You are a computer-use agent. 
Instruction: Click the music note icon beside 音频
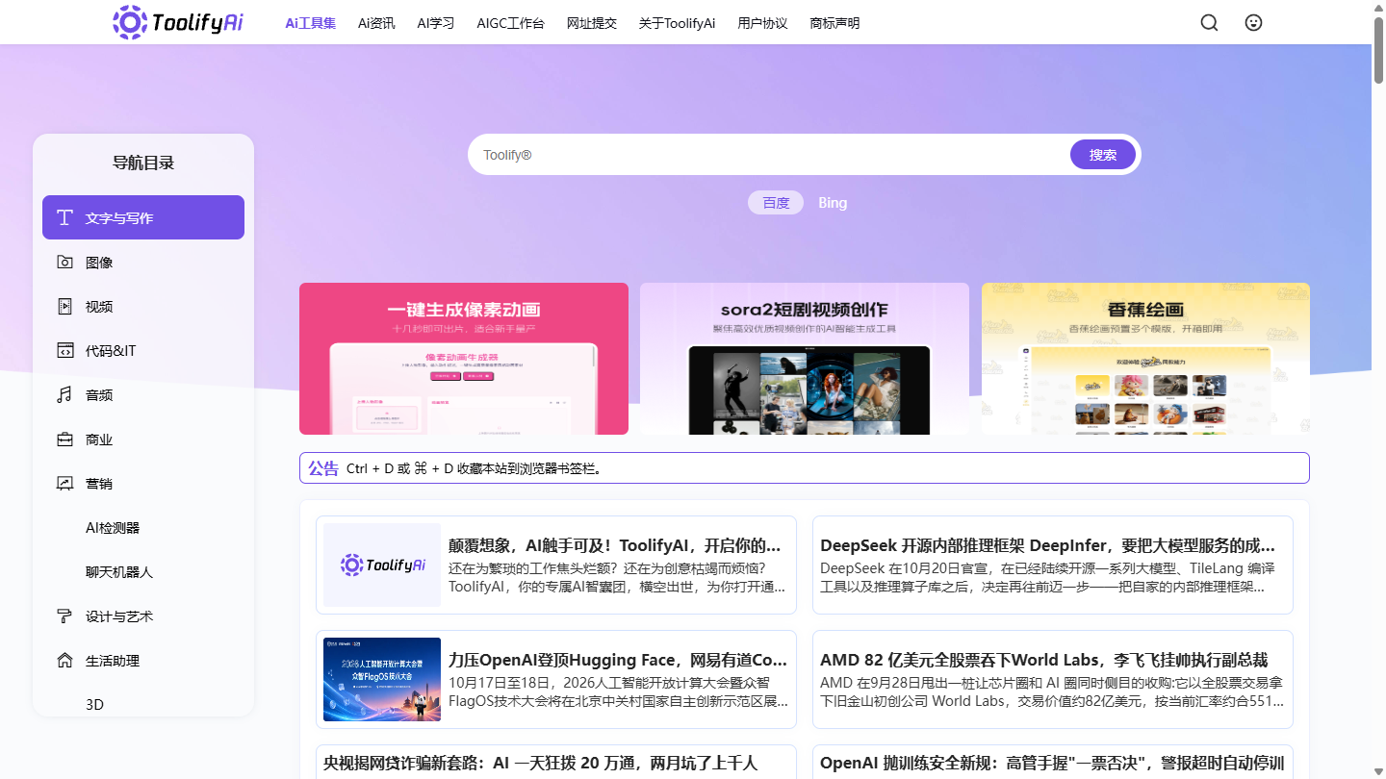point(64,394)
